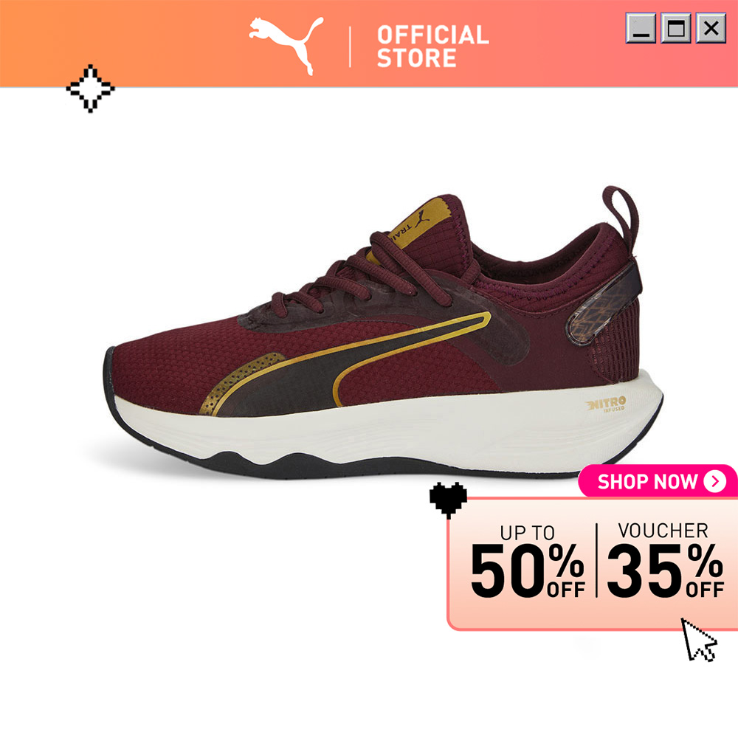Select the Voucher 35% Off offer
This screenshot has width=738, height=738.
pos(665,561)
